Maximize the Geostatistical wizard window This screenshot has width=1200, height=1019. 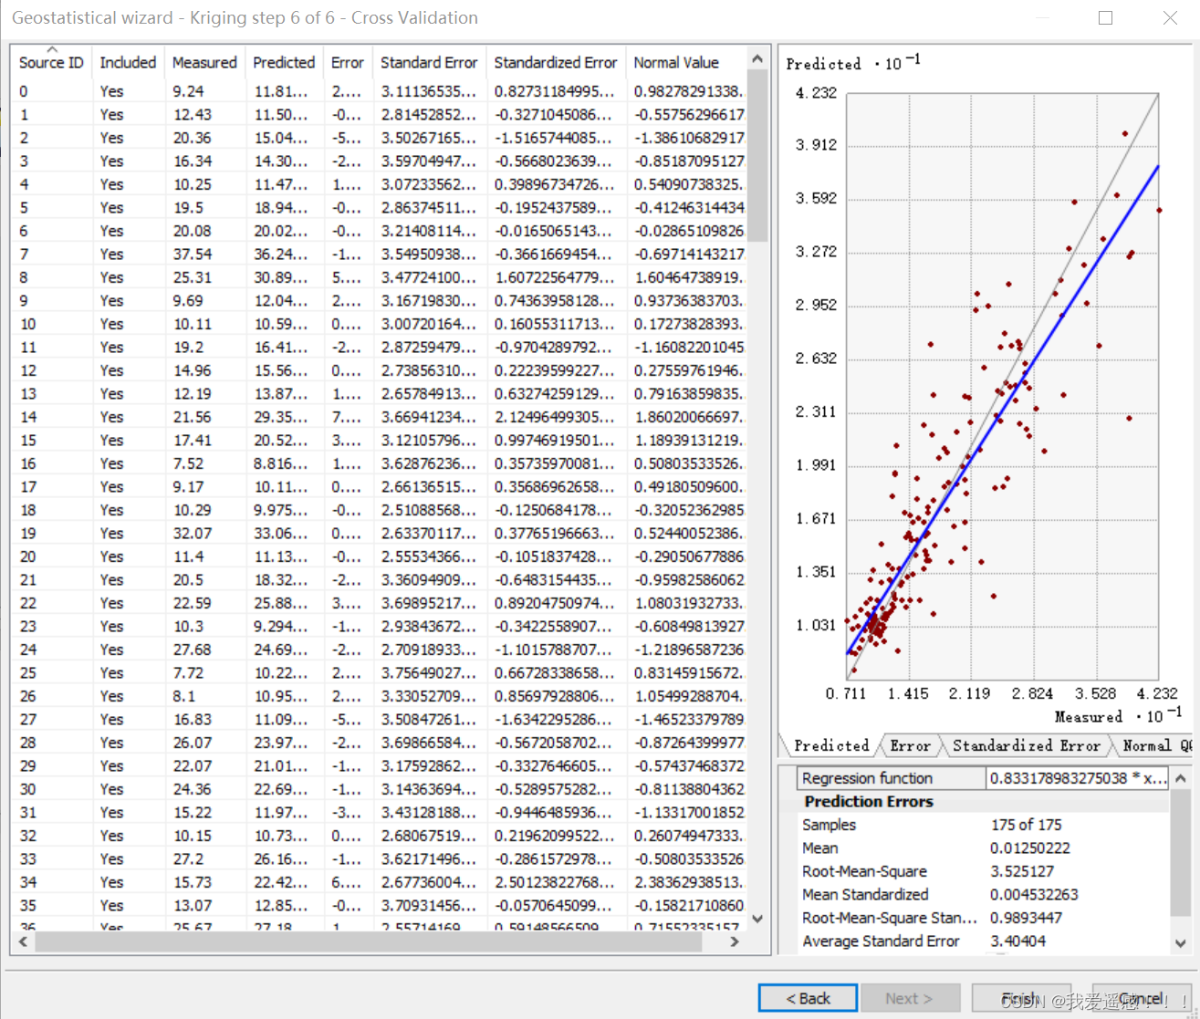click(x=1106, y=18)
